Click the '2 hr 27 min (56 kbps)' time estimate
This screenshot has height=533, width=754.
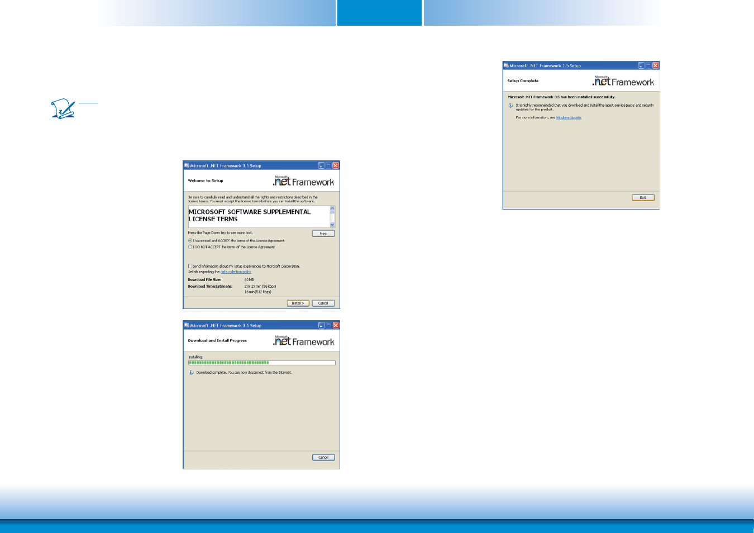pos(260,287)
